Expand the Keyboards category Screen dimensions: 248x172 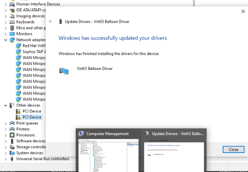click(6, 22)
